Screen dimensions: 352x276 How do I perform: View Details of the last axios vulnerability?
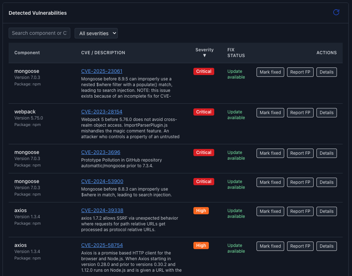pyautogui.click(x=326, y=246)
